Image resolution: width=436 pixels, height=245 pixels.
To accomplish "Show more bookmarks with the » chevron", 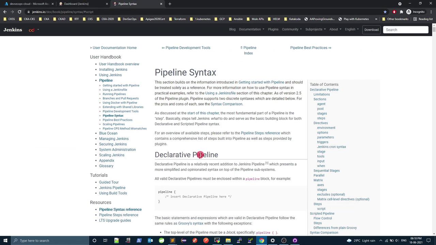I will tap(376, 19).
